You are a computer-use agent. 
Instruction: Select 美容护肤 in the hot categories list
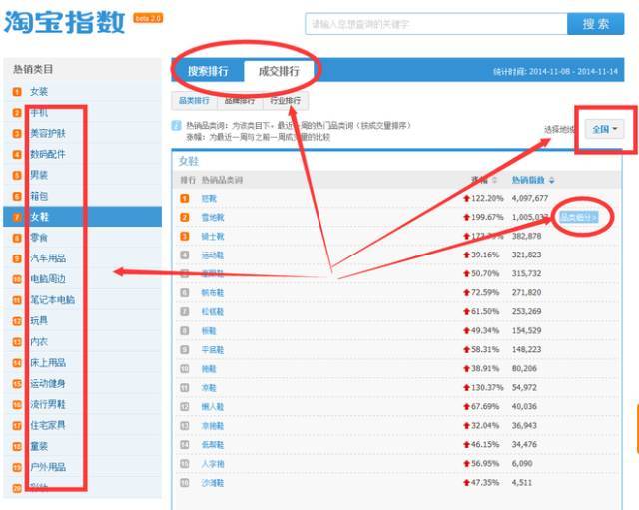coord(48,133)
